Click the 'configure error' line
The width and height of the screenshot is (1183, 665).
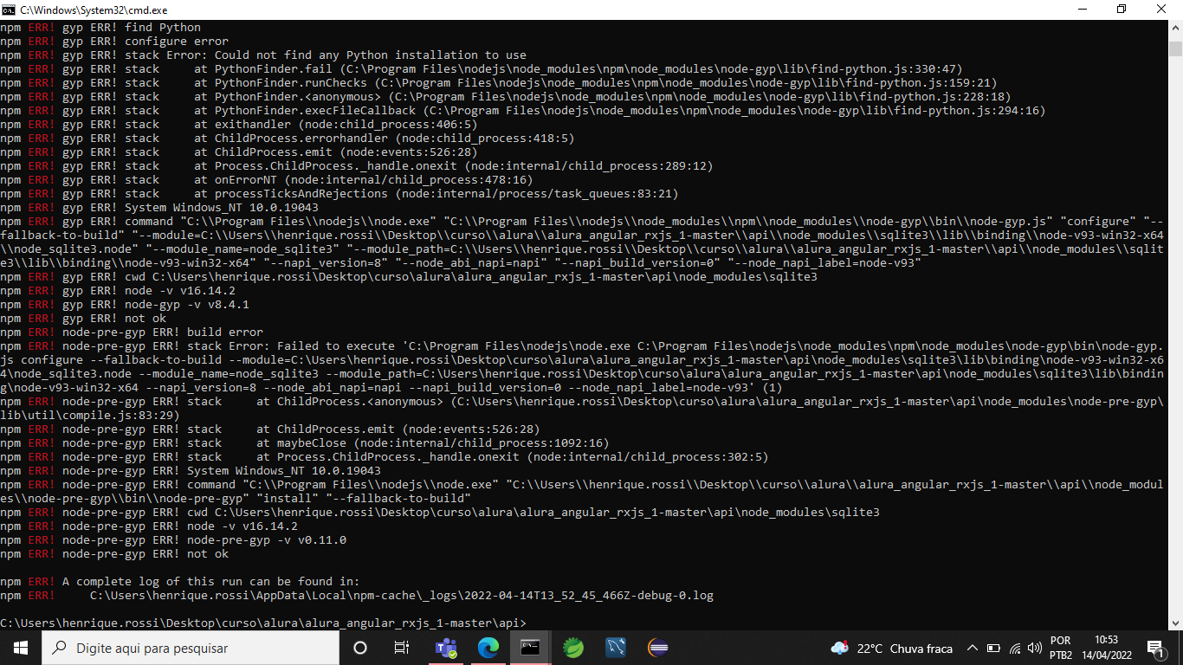114,42
